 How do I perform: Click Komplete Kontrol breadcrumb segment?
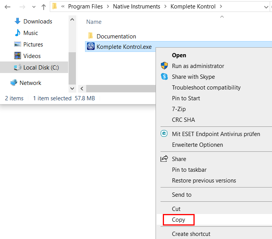point(193,7)
